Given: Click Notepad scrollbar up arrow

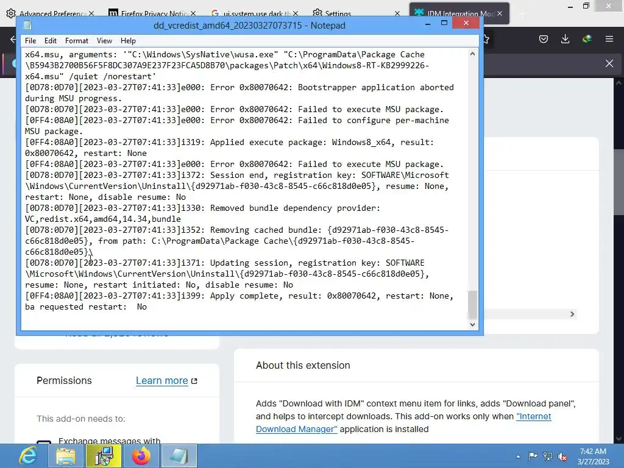Looking at the screenshot, I should (x=472, y=54).
